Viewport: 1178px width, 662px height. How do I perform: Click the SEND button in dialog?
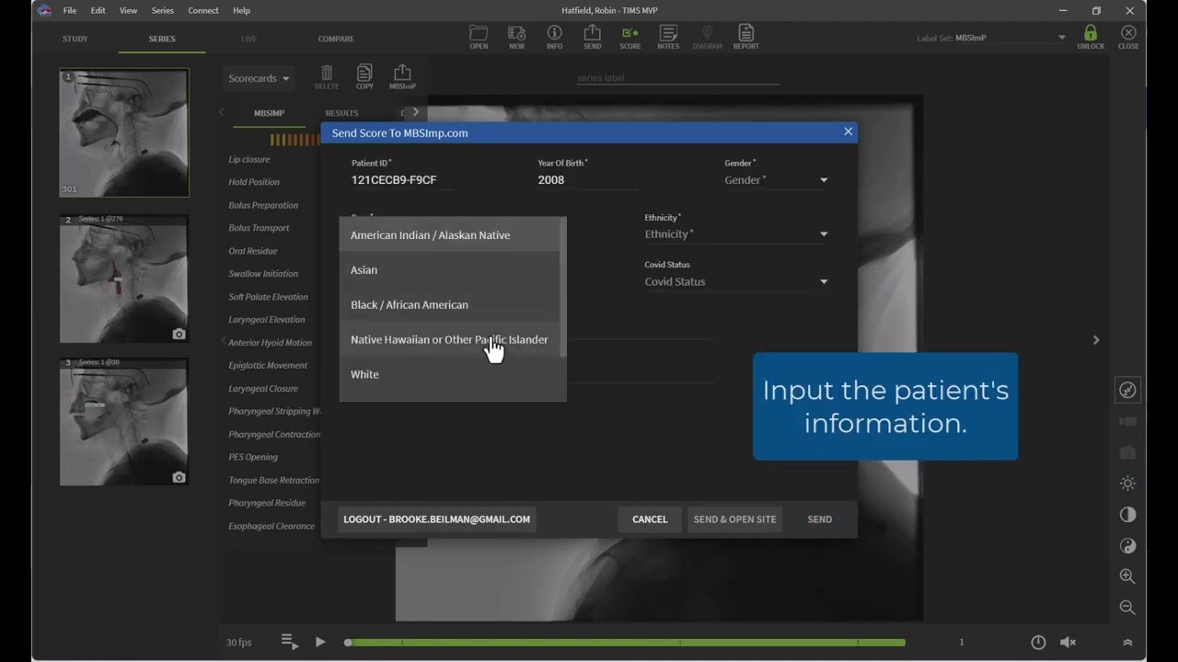pyautogui.click(x=819, y=519)
